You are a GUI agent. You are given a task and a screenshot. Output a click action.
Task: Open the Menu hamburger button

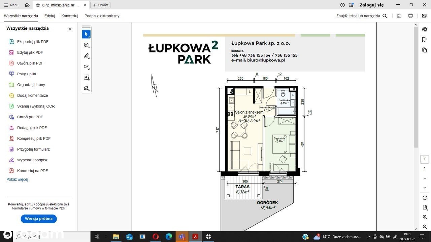11,5
